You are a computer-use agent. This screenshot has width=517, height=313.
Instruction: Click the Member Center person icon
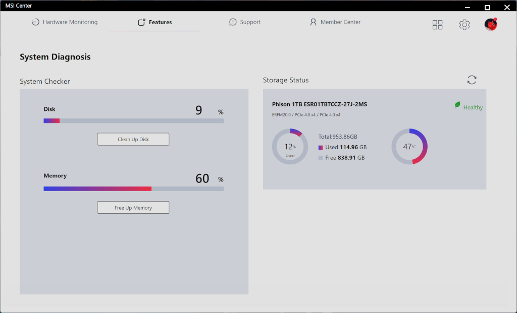point(313,22)
